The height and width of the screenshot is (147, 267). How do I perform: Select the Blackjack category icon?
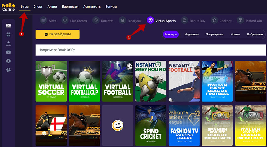coord(123,20)
